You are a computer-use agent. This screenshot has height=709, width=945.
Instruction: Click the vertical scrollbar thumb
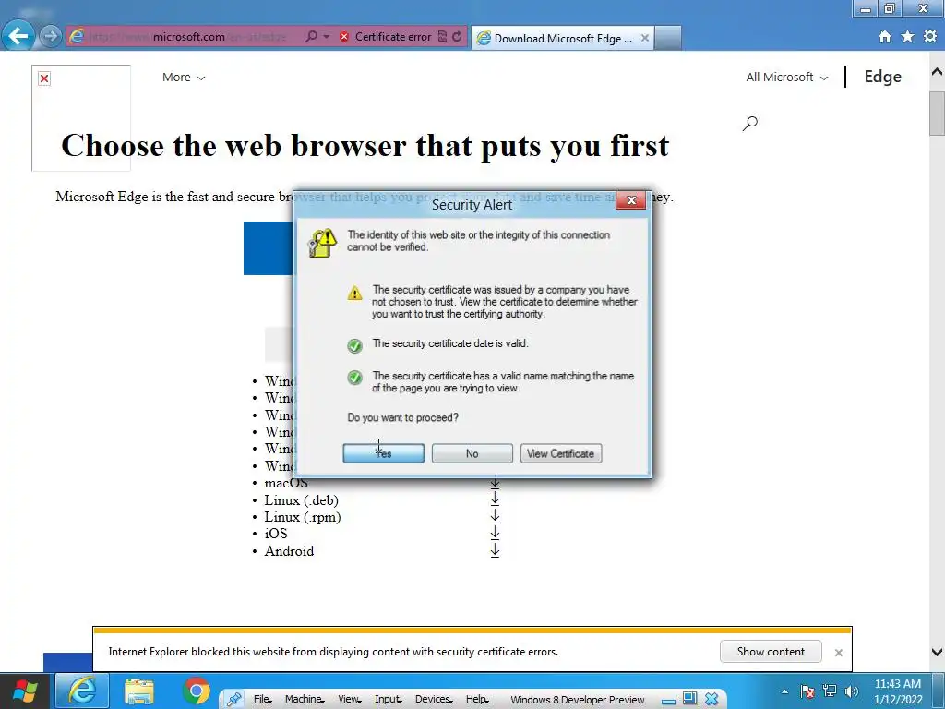(938, 114)
